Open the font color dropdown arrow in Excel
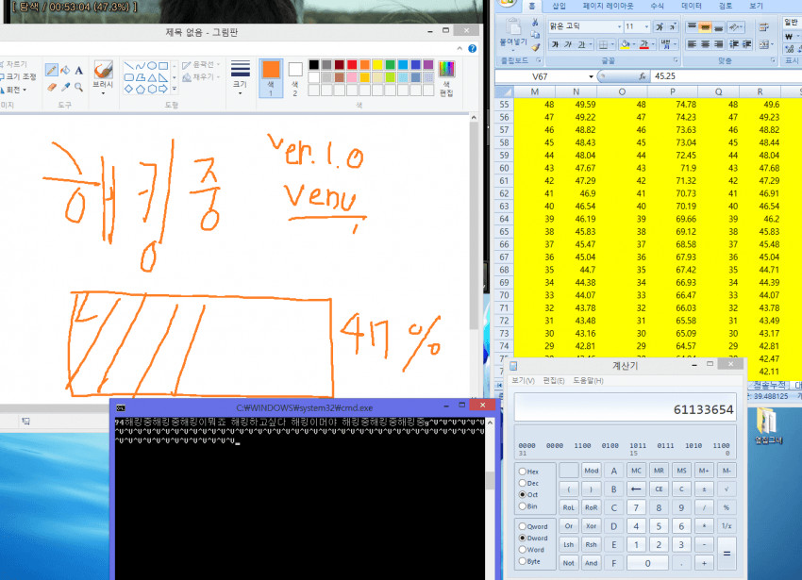This screenshot has height=580, width=802. 653,45
